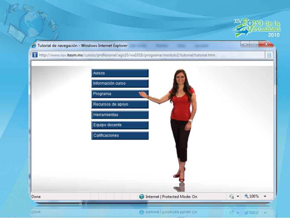The width and height of the screenshot is (290, 218).
Task: Select the URL address field
Action: 148,55
